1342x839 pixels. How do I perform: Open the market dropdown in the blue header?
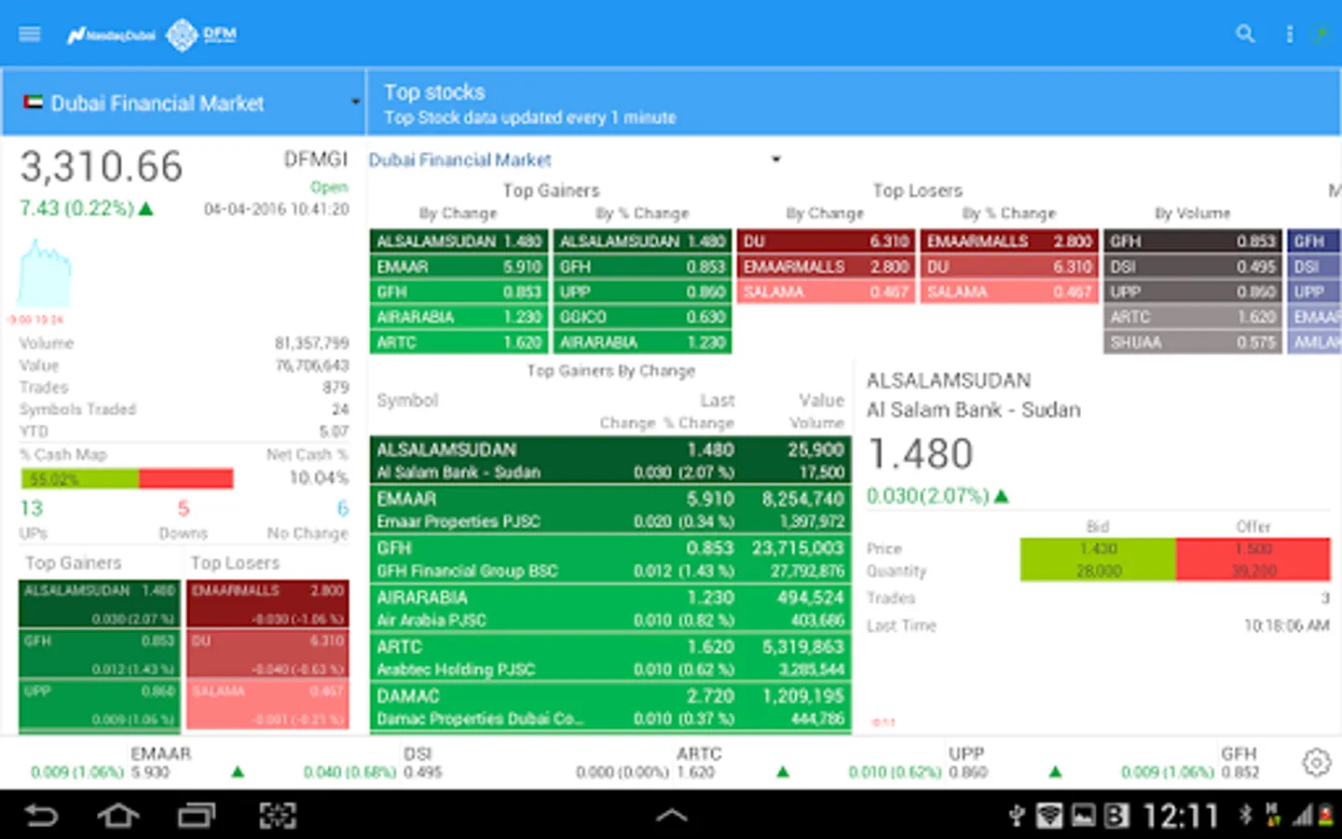click(x=184, y=103)
